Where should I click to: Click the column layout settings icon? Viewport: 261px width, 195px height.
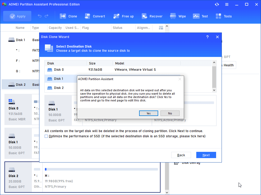161,28
